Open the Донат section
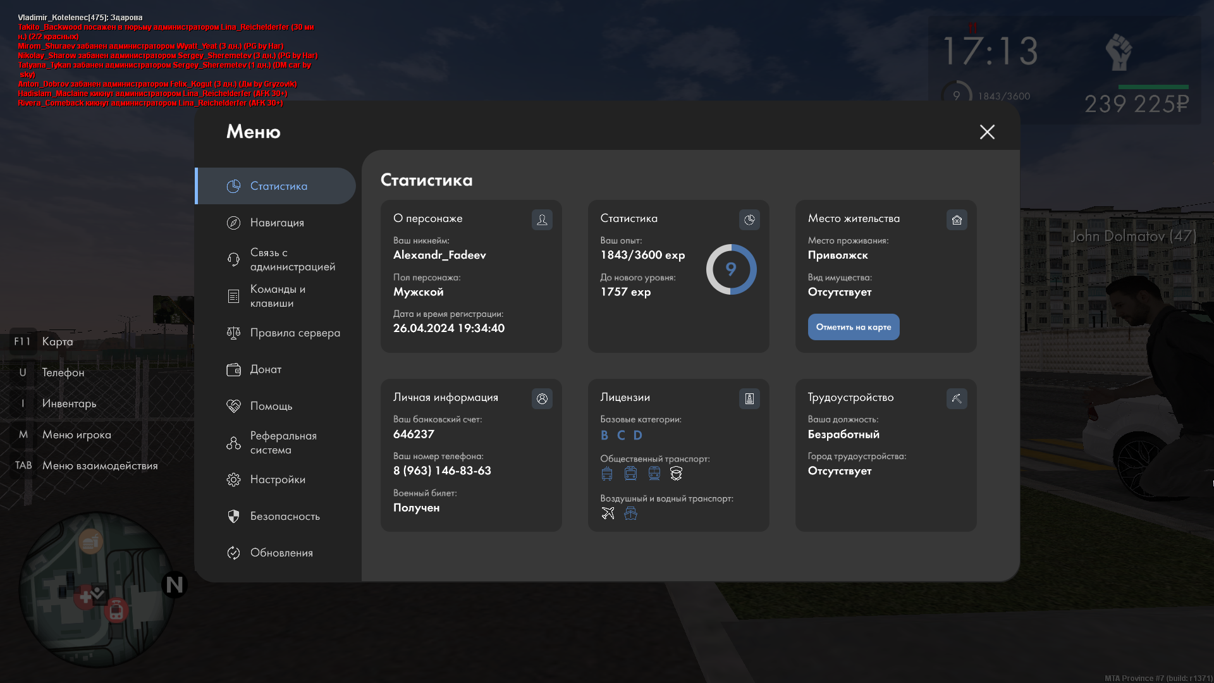 coord(266,369)
